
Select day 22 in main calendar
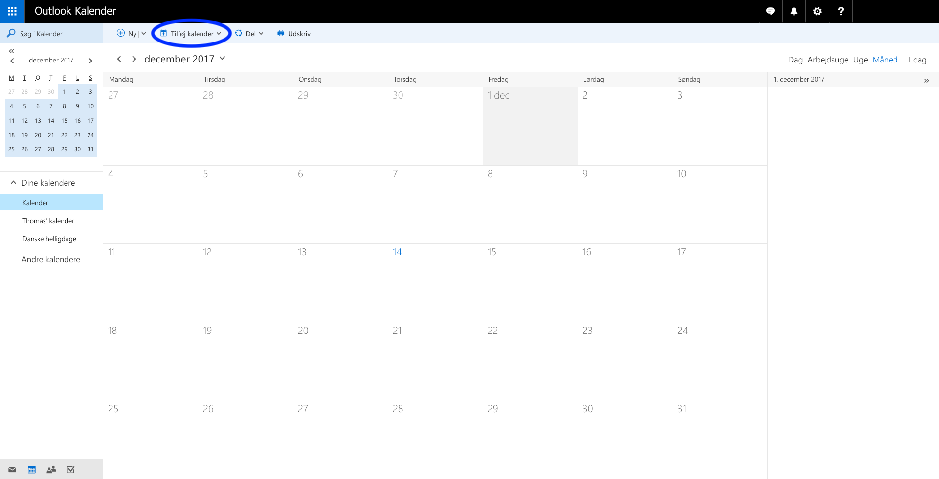click(530, 361)
